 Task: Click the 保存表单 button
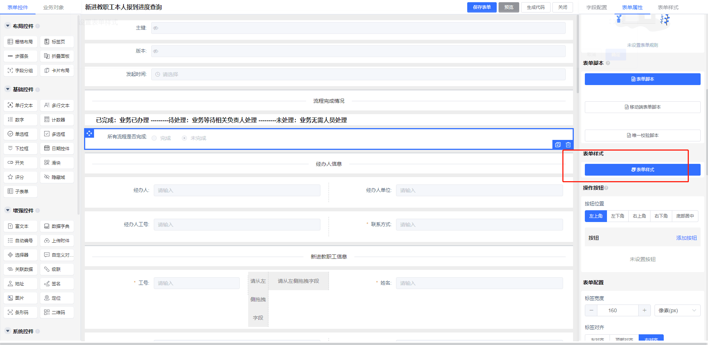click(x=482, y=7)
